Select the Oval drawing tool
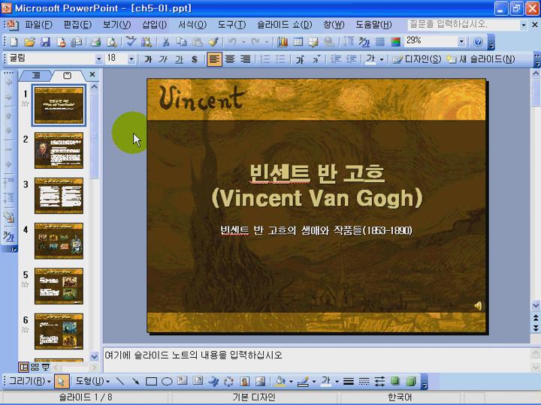The image size is (541, 405). coord(167,381)
